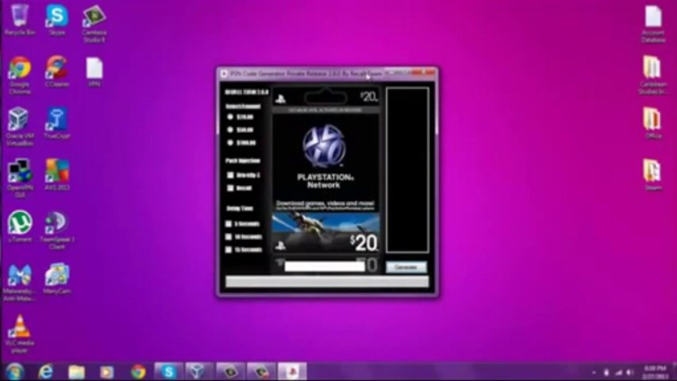This screenshot has width=677, height=381.
Task: Launch Skype from the desktop shortcut
Action: point(57,19)
